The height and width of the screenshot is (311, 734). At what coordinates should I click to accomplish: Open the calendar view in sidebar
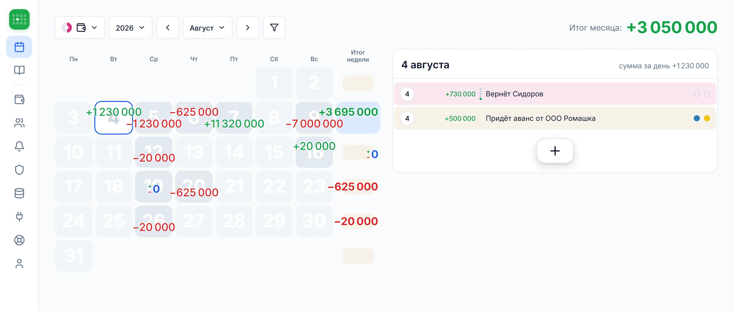19,47
